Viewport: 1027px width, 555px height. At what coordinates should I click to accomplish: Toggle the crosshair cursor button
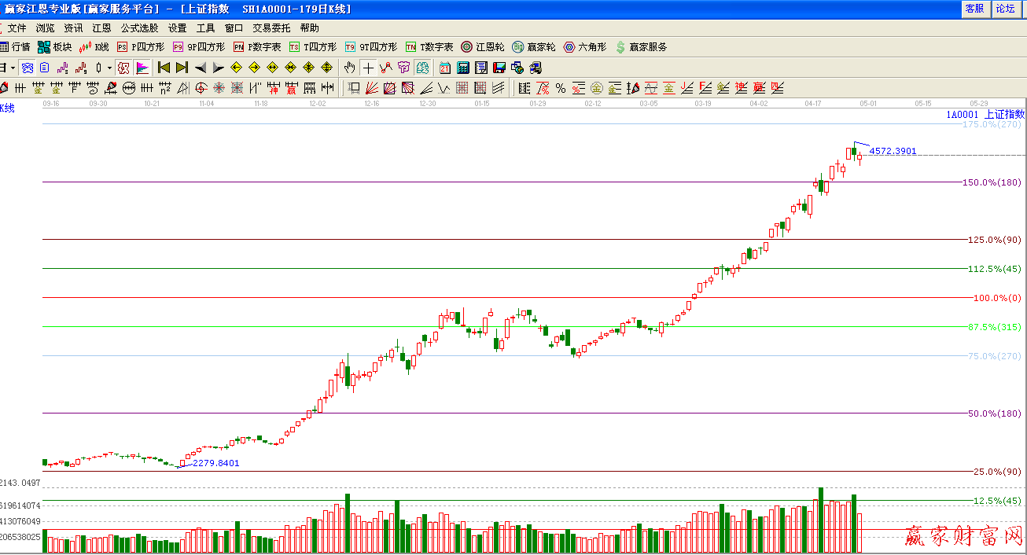click(368, 68)
